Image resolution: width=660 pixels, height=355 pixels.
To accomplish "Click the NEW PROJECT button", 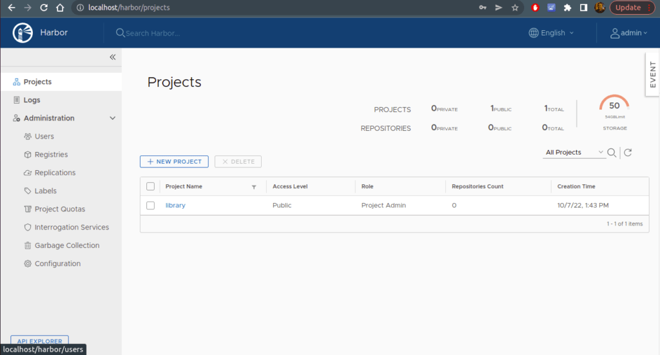I will [174, 162].
